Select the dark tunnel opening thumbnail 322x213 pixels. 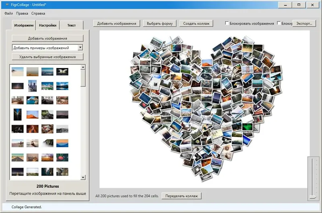click(62, 72)
